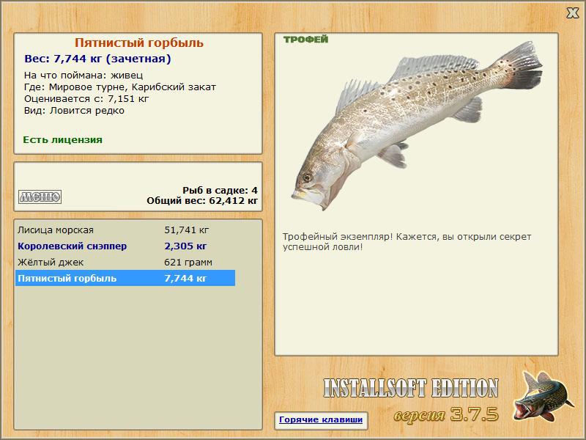
Task: Click the Трофейный экземпляр description text
Action: [x=407, y=242]
